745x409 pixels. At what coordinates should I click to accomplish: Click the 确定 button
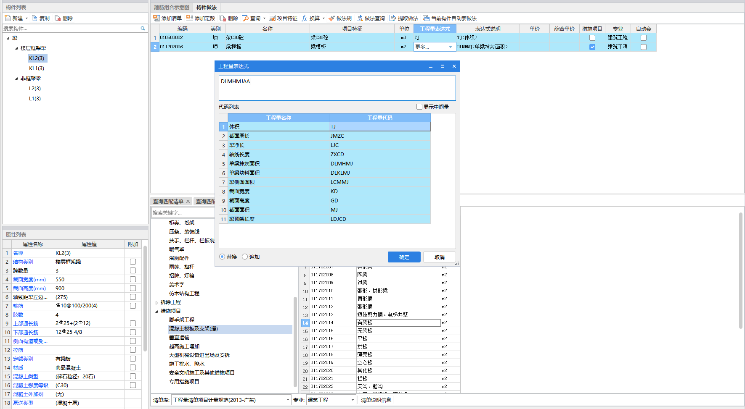pyautogui.click(x=404, y=257)
